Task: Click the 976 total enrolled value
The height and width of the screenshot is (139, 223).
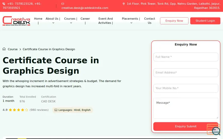Action: click(22, 101)
